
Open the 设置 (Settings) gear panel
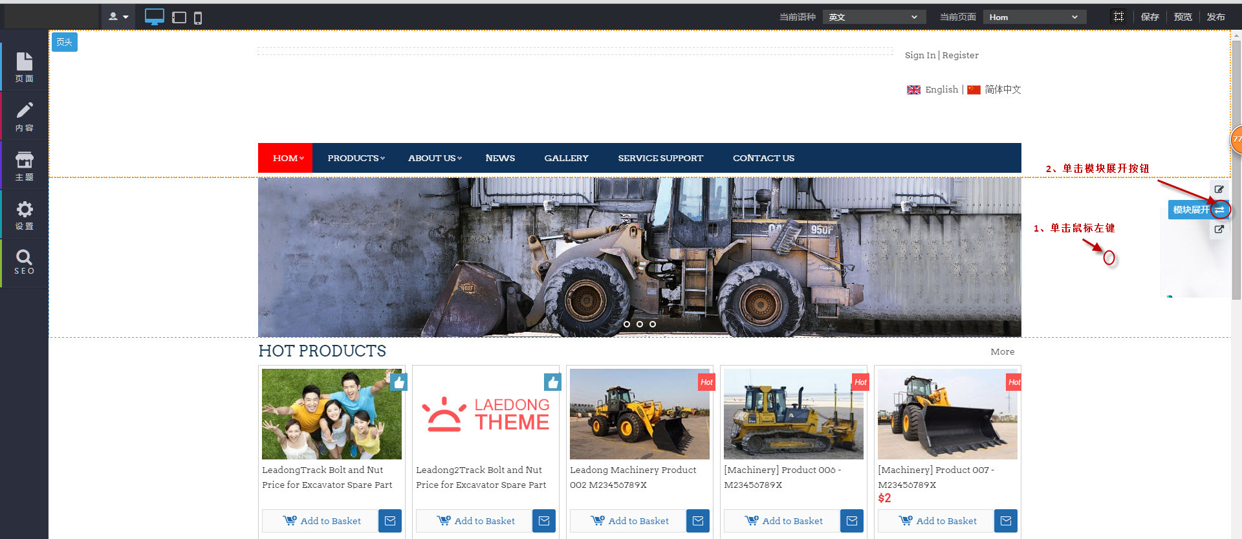[x=25, y=215]
